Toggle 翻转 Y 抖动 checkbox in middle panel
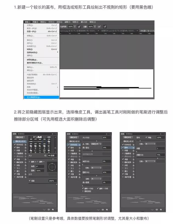The width and height of the screenshot is (173, 224). [x=98, y=188]
